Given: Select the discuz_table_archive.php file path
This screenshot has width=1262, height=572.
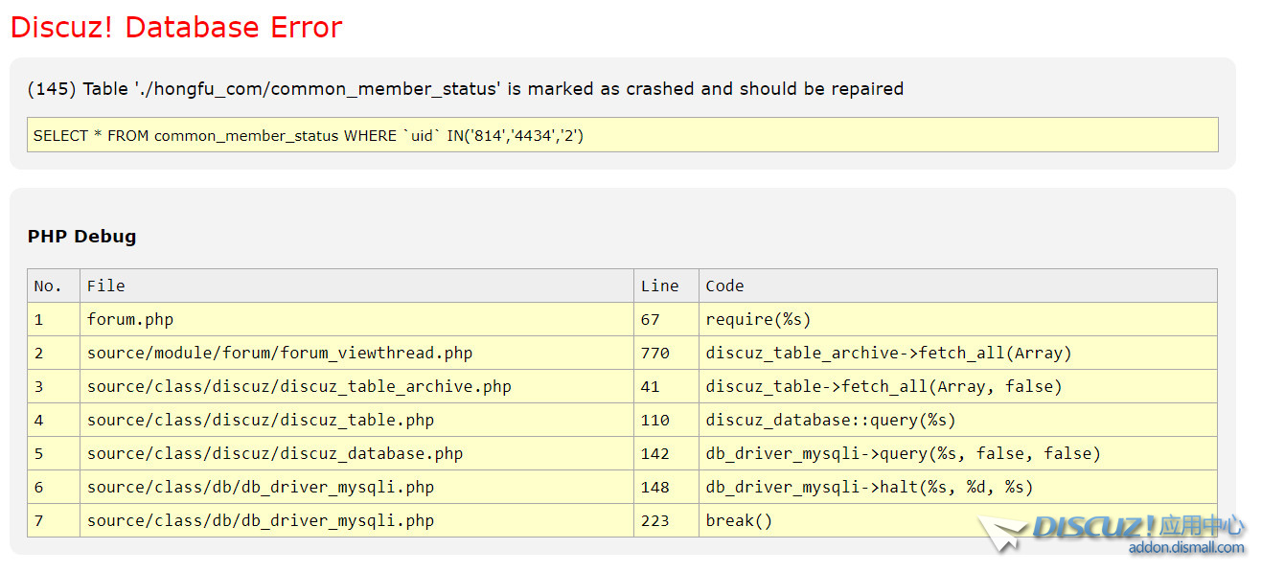Looking at the screenshot, I should [299, 386].
